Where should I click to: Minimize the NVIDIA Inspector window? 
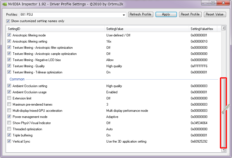[205, 3]
